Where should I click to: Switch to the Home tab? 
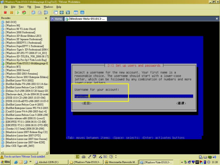tap(57, 19)
